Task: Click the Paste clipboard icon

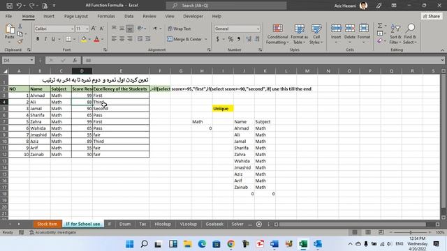Action: point(10,29)
